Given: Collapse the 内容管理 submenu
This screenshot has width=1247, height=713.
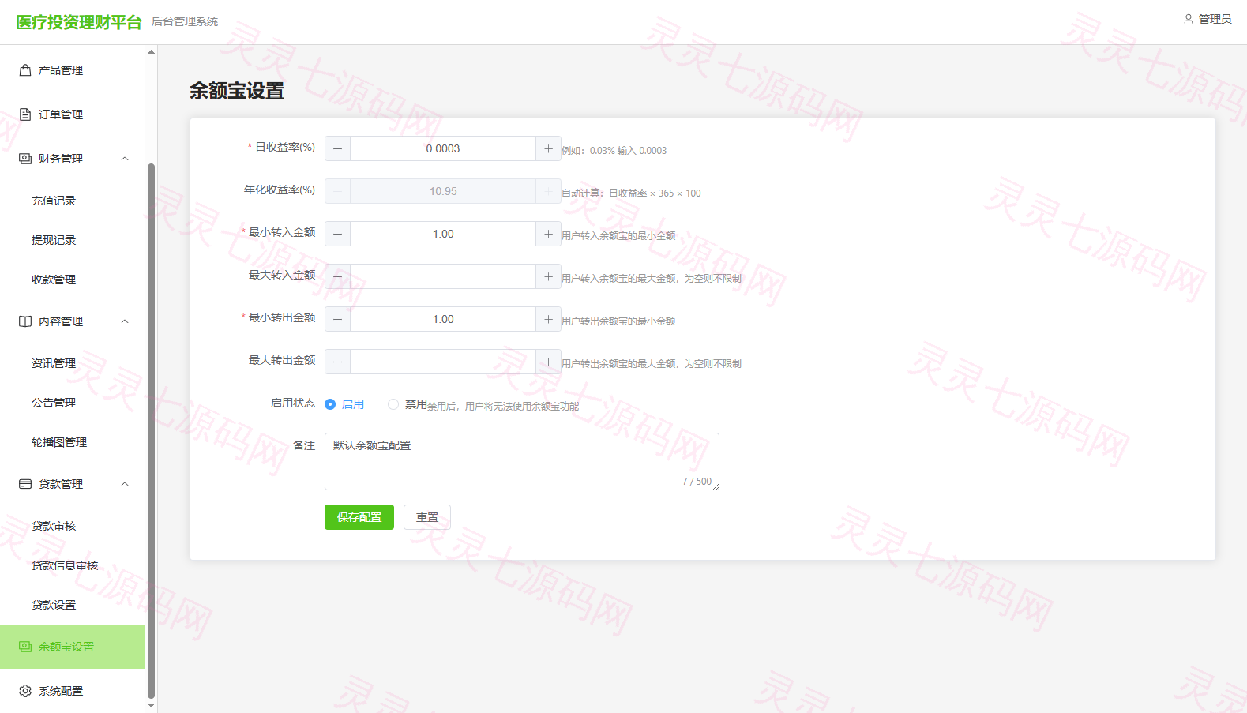Looking at the screenshot, I should tap(125, 321).
